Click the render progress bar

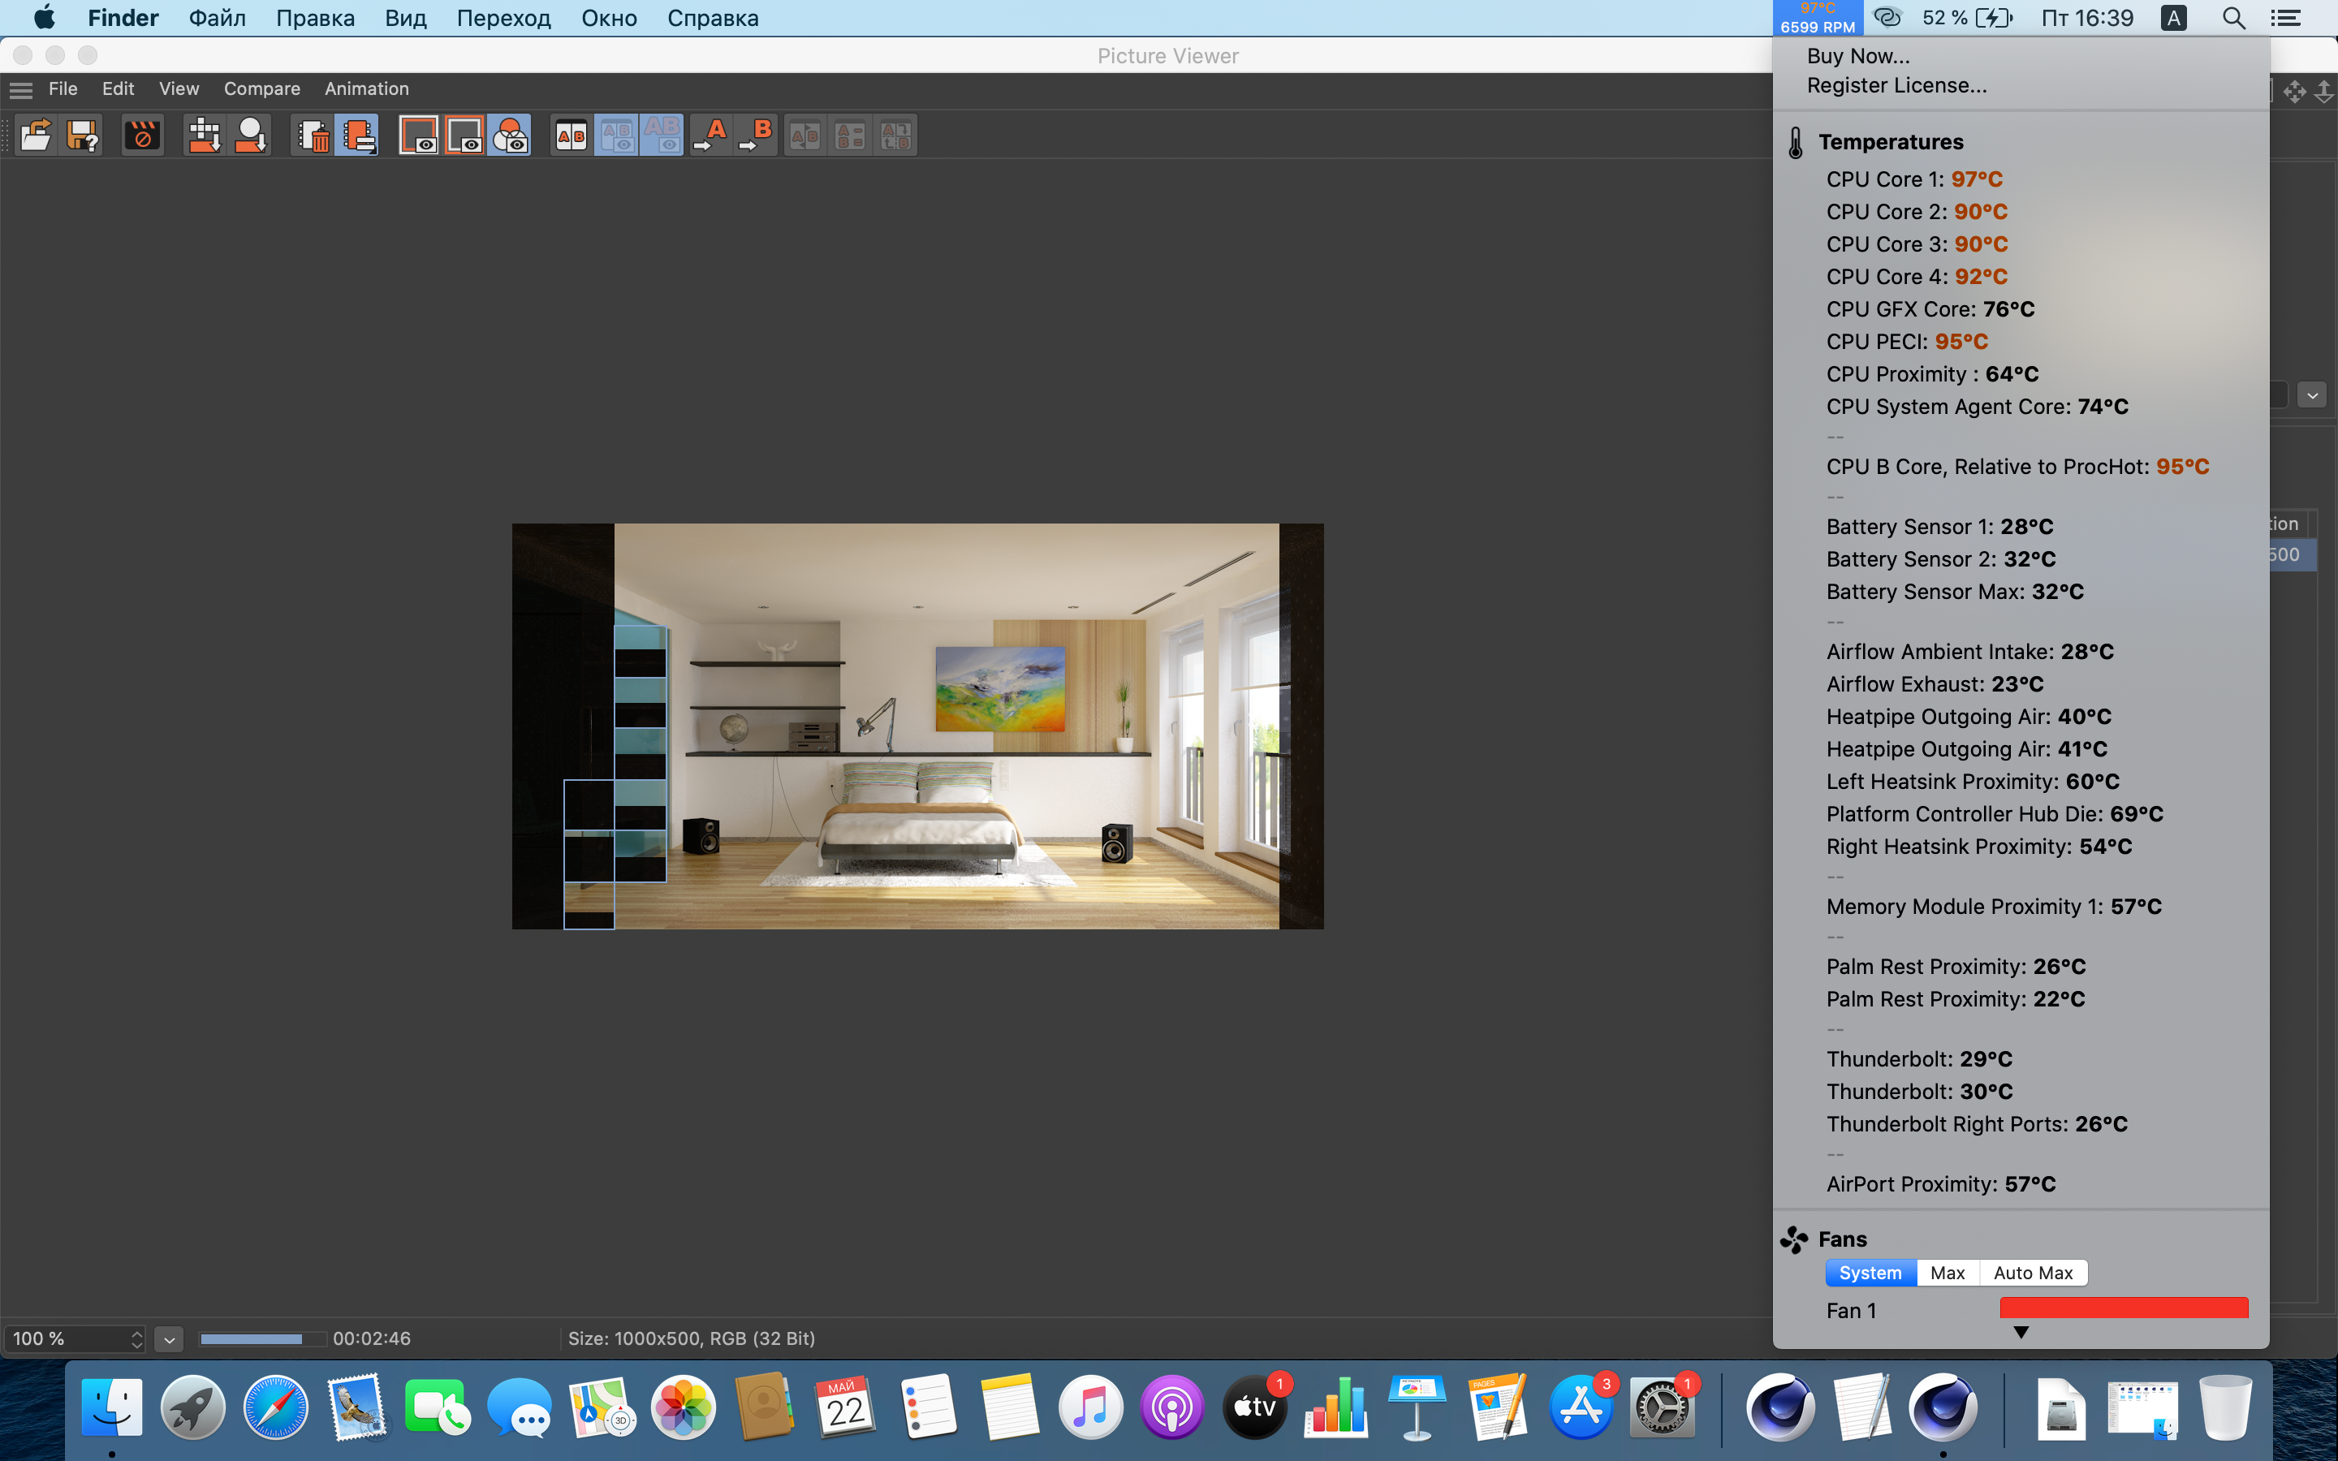coord(262,1338)
